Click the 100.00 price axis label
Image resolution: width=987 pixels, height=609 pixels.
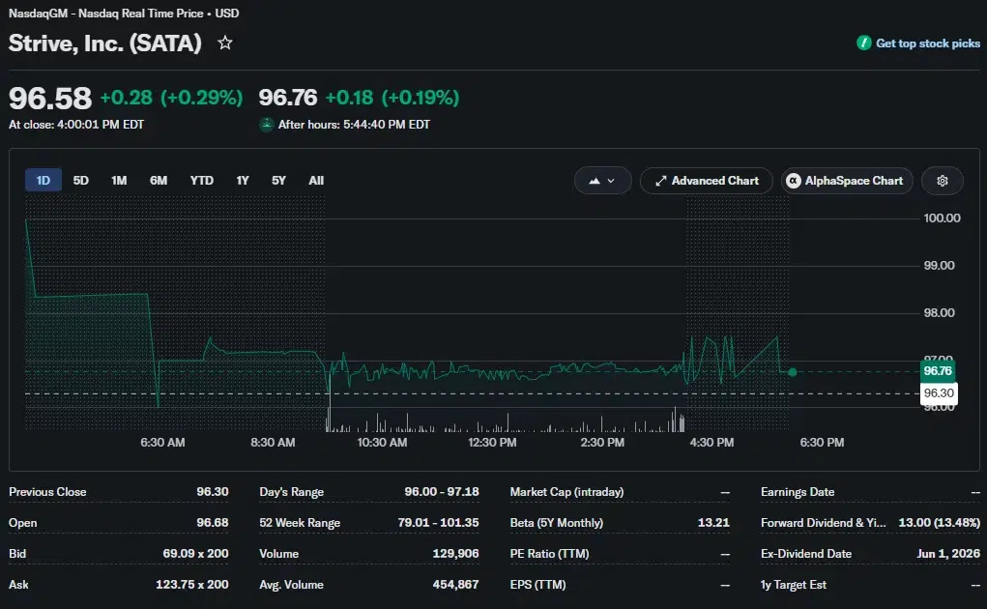[x=942, y=217]
